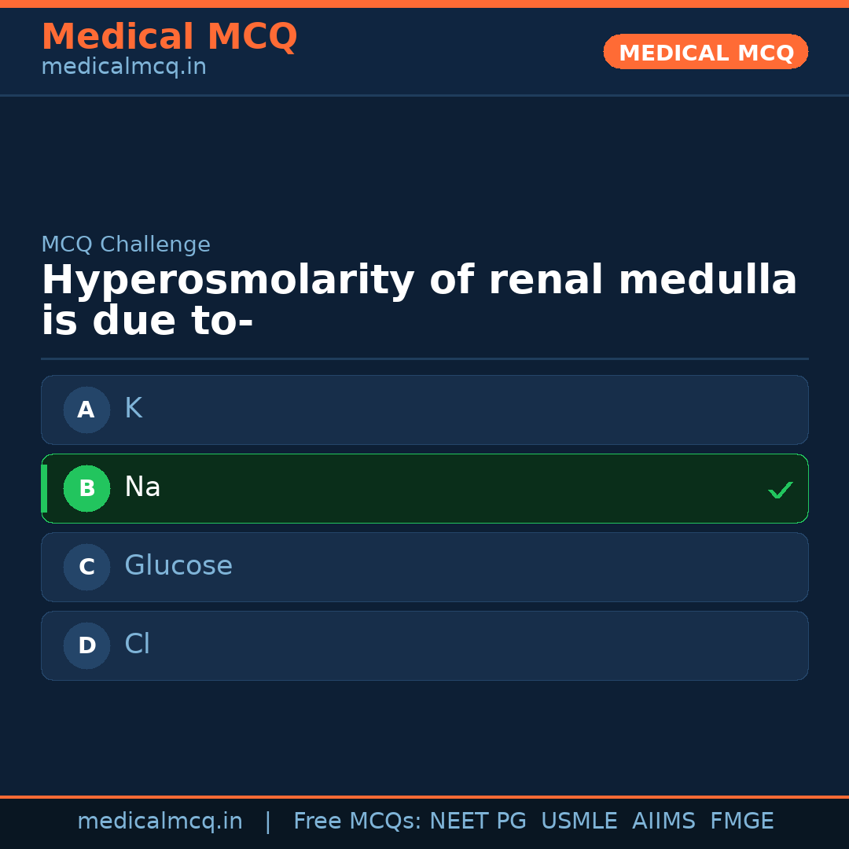This screenshot has width=849, height=849.
Task: Select answer option Na
Action: coord(424,488)
